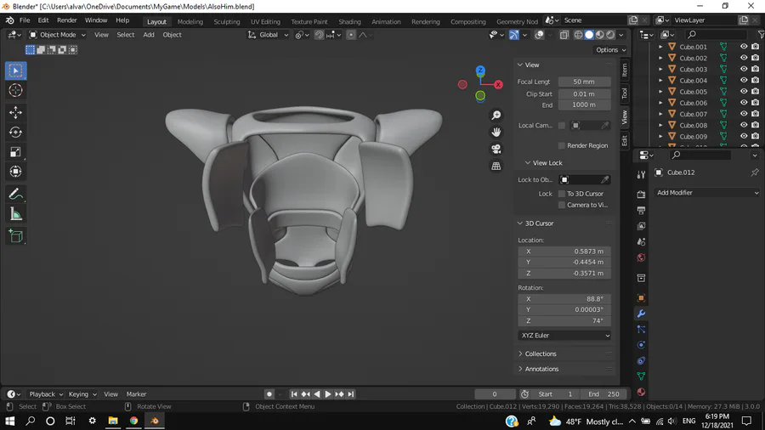Open the Add Modifier dropdown

707,193
